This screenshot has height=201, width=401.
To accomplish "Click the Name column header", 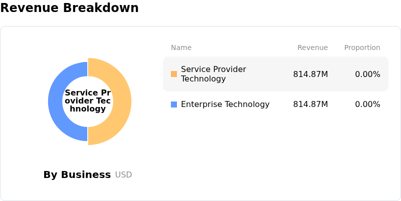I will [x=181, y=47].
